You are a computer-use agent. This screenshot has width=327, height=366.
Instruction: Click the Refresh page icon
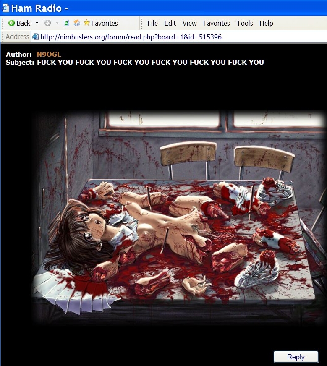pos(66,23)
